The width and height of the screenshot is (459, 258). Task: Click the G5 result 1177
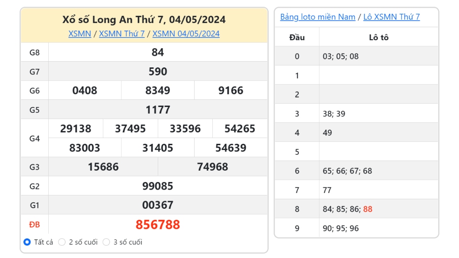click(158, 110)
